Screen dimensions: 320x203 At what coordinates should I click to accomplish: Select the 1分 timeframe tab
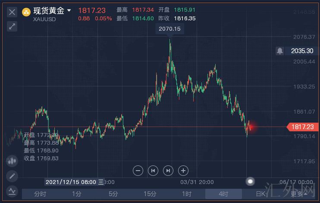[x=77, y=194]
